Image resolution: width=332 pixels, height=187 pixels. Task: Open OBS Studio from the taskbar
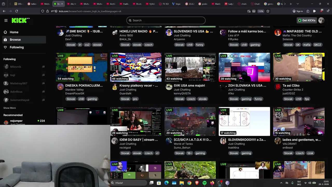[220, 183]
